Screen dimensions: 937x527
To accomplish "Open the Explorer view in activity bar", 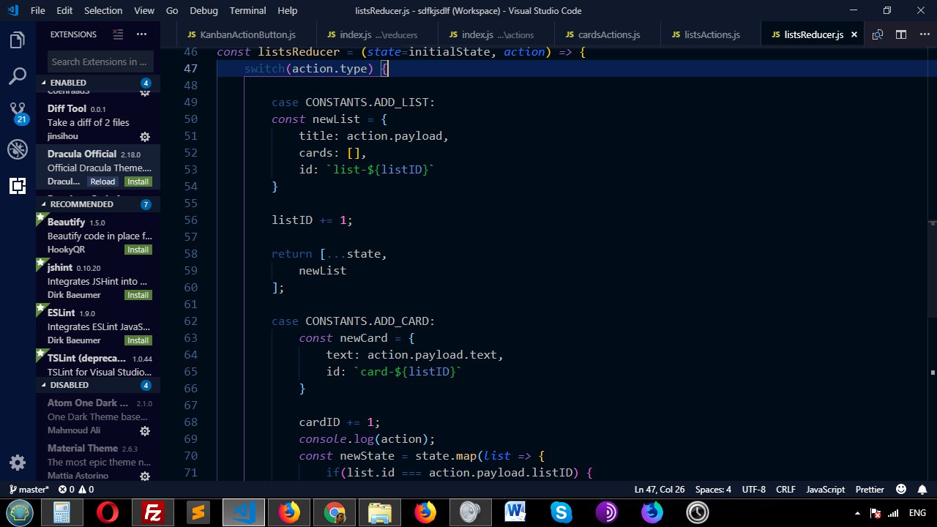I will [x=18, y=40].
